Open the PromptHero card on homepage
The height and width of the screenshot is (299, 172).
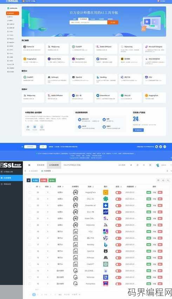coord(81,61)
